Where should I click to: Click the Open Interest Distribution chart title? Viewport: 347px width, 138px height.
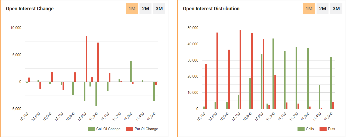click(x=211, y=9)
